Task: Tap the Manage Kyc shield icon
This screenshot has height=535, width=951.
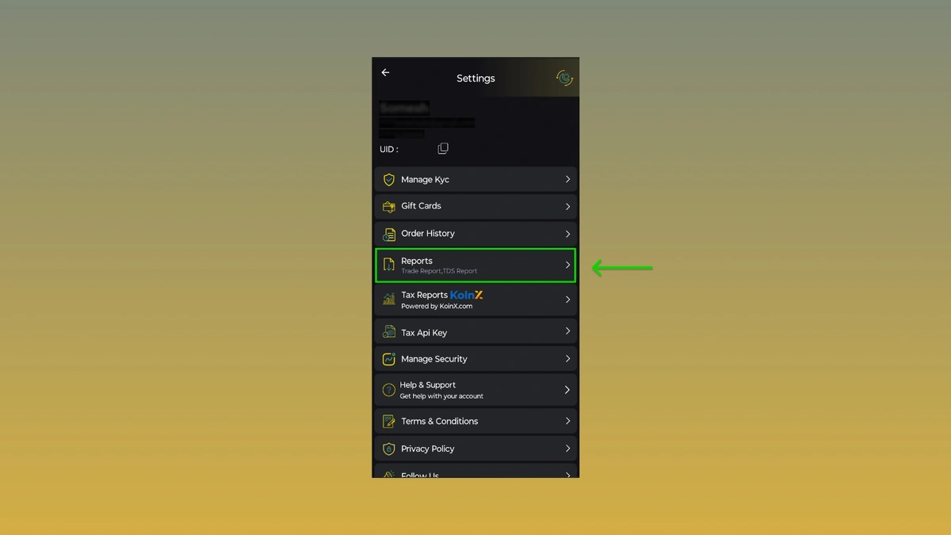Action: 389,180
